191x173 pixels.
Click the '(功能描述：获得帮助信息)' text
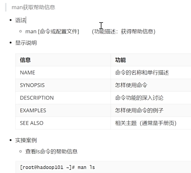123,31
